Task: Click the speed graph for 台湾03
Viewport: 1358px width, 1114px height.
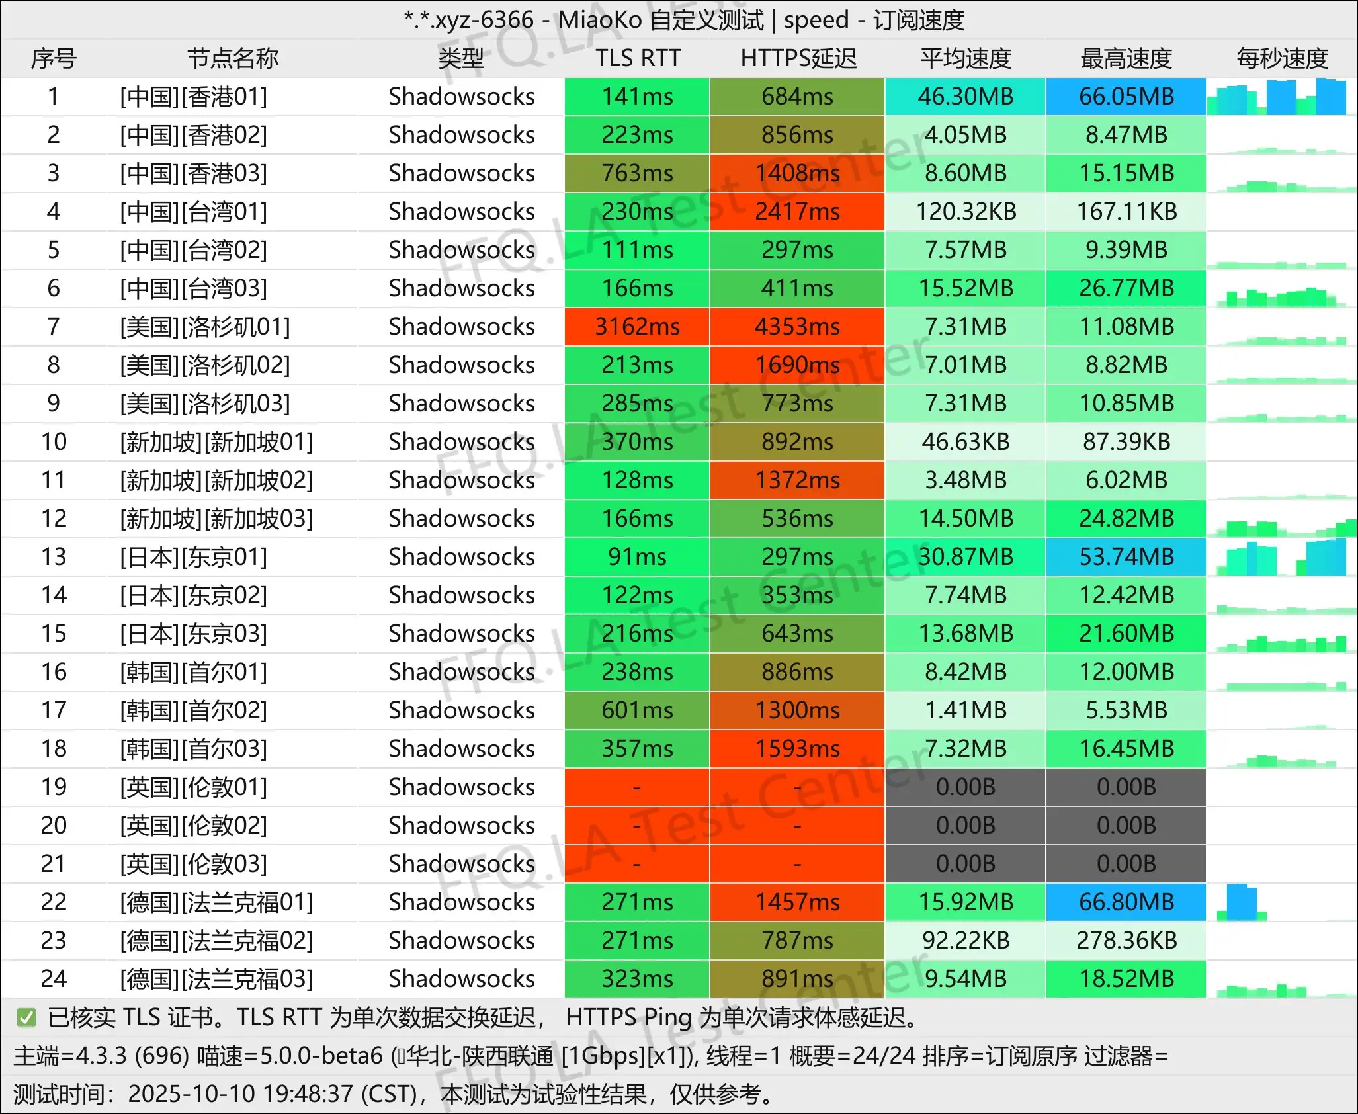Action: [x=1281, y=298]
